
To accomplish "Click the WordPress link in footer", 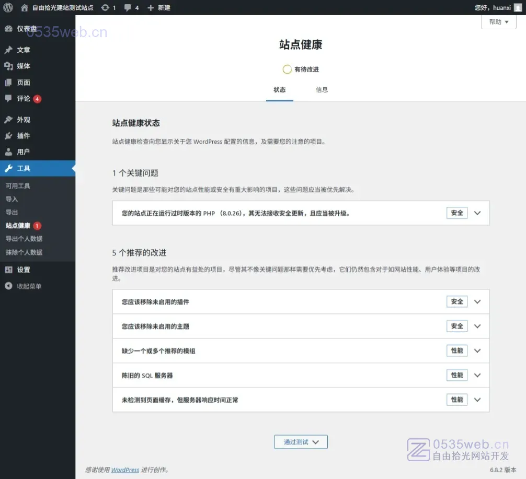I will click(125, 470).
